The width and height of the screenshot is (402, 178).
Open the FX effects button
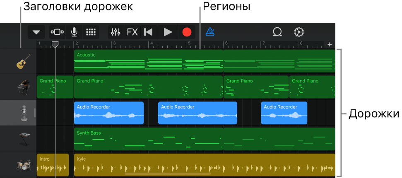click(x=132, y=32)
